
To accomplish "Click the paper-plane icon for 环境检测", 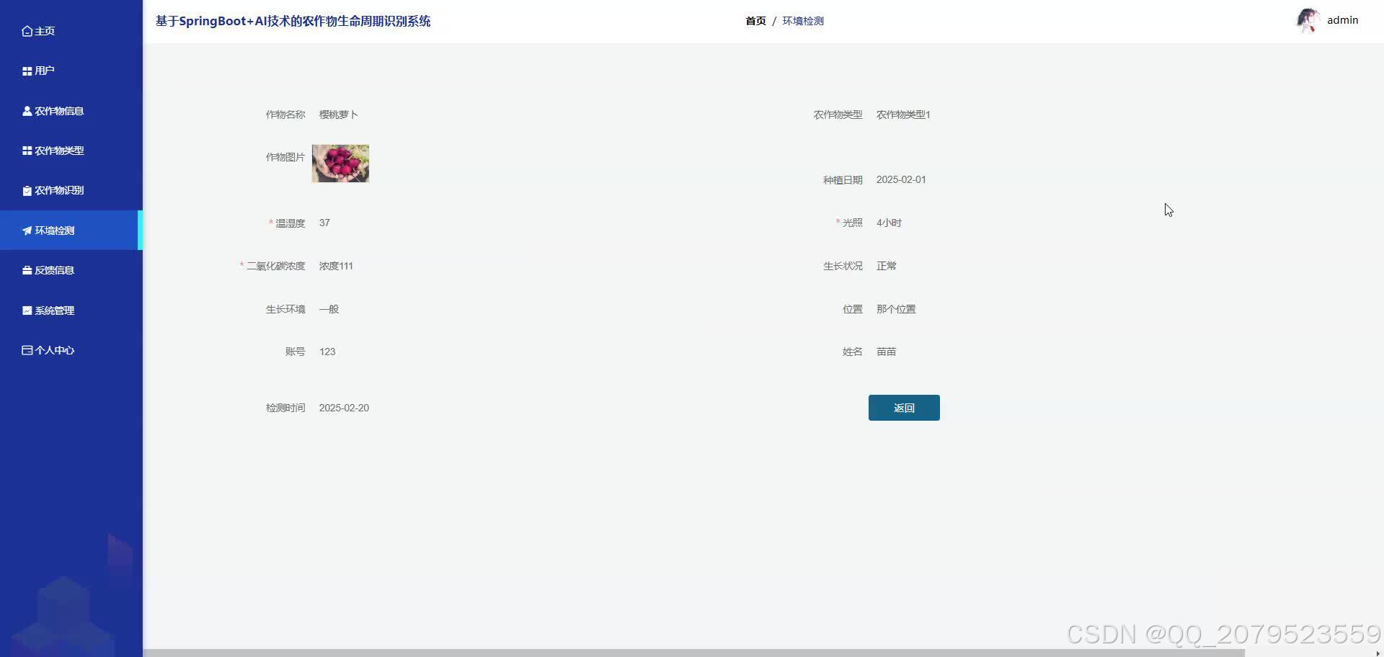I will [x=27, y=231].
